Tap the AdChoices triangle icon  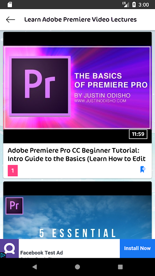coord(3,255)
